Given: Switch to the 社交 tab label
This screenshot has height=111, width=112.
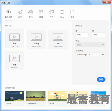Looking at the screenshot, I should 20,17.
